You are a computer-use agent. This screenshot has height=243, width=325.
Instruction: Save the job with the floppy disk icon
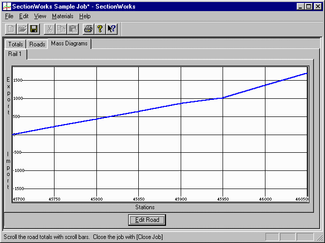point(34,29)
